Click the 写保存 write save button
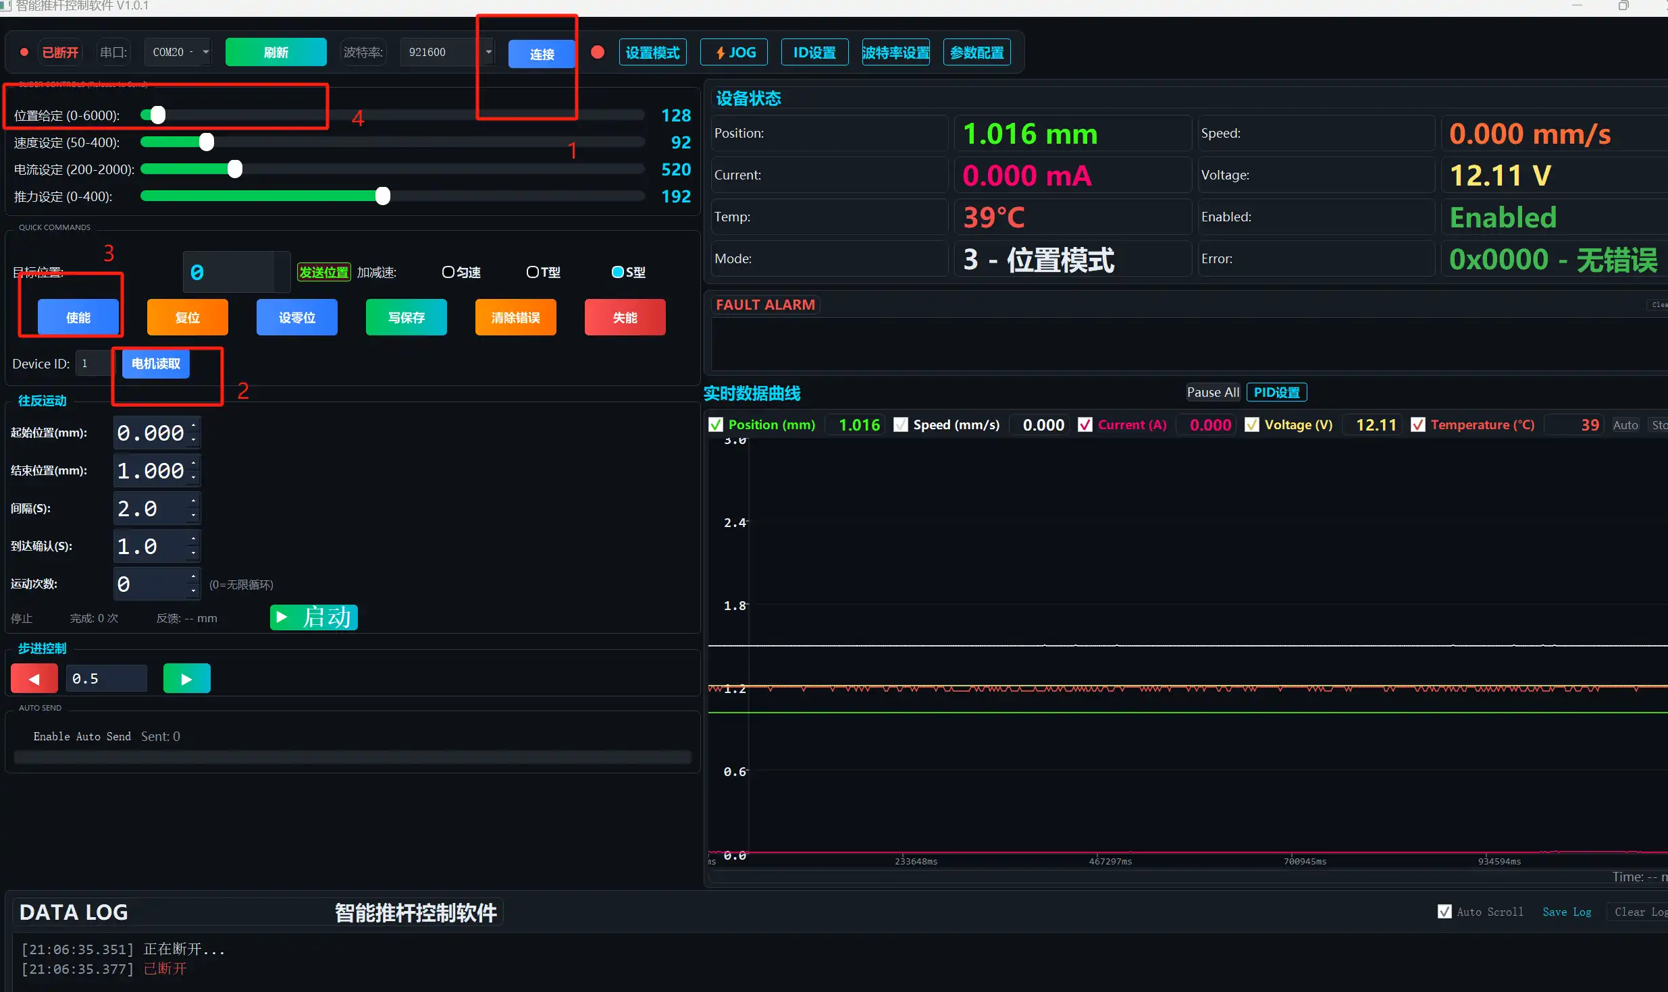 [x=407, y=317]
